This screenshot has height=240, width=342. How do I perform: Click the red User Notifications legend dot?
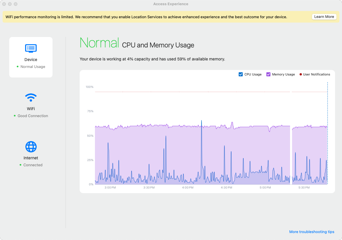point(300,75)
